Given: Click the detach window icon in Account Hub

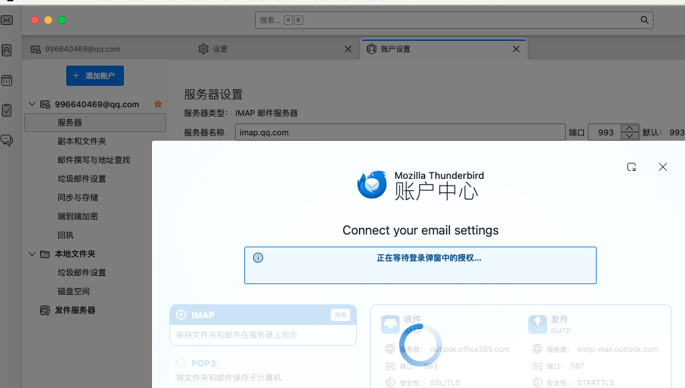Looking at the screenshot, I should [x=631, y=167].
